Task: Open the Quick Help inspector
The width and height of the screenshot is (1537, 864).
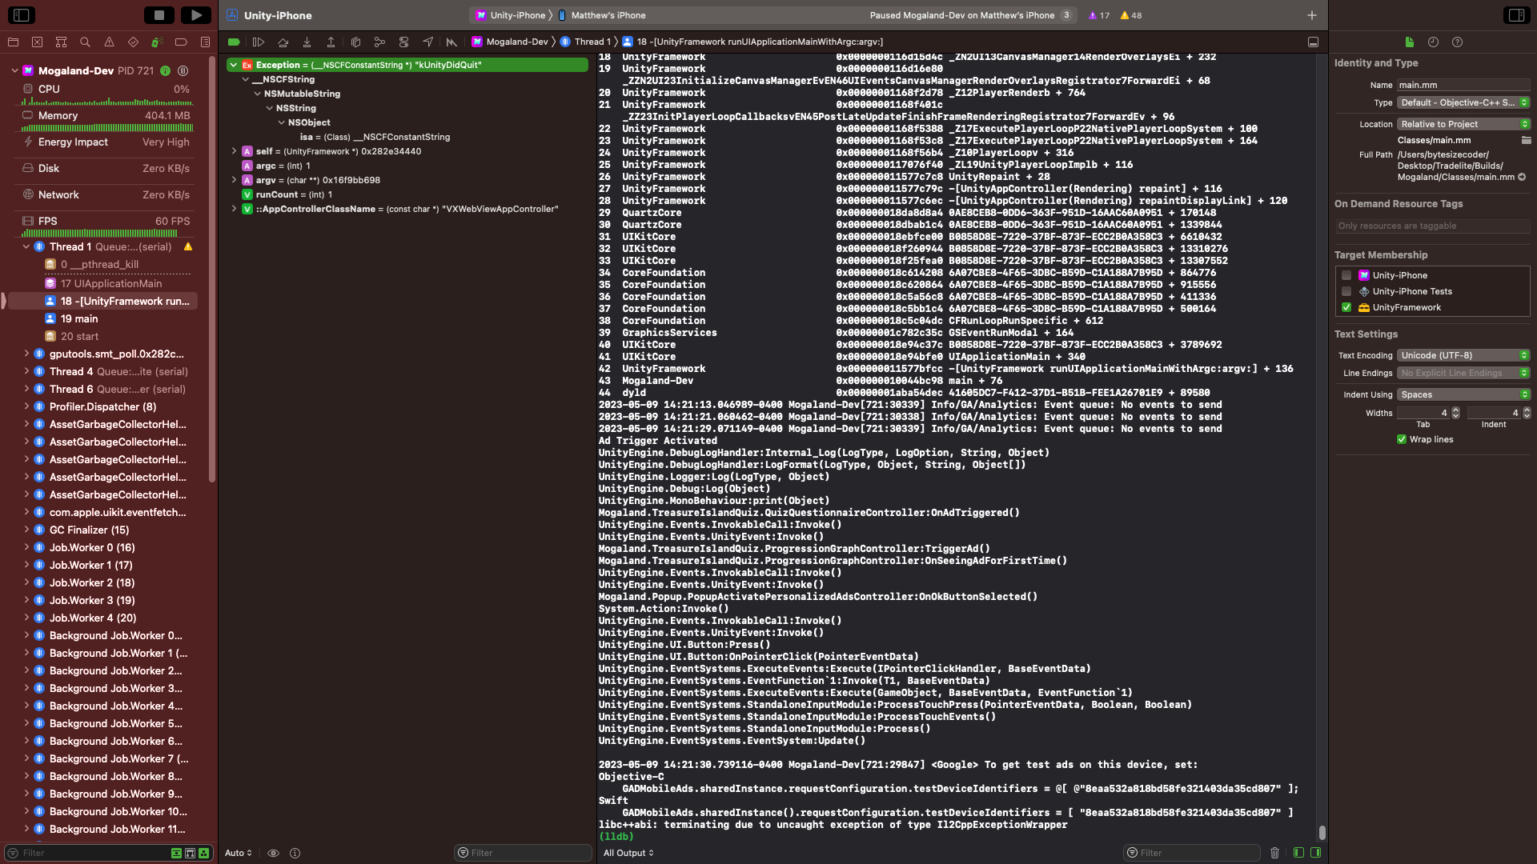Action: (x=1459, y=42)
